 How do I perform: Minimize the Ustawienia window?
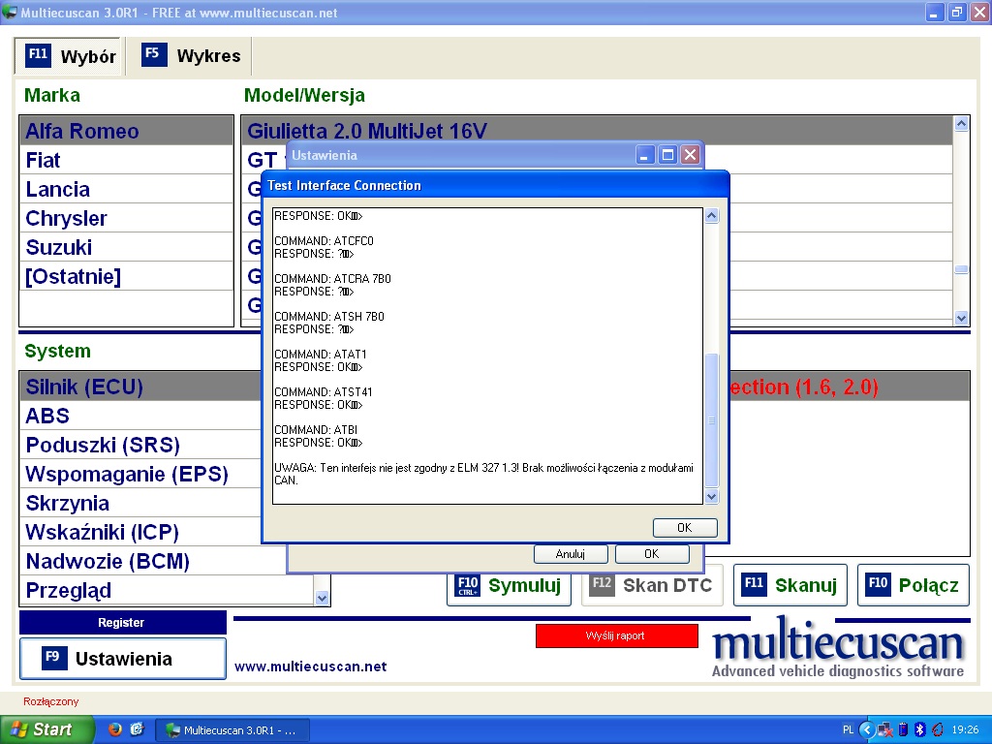[644, 155]
